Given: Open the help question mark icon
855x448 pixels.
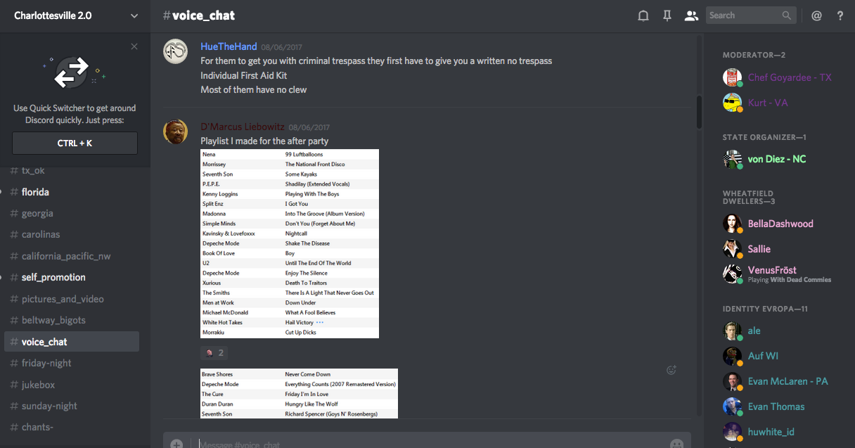Looking at the screenshot, I should click(840, 15).
